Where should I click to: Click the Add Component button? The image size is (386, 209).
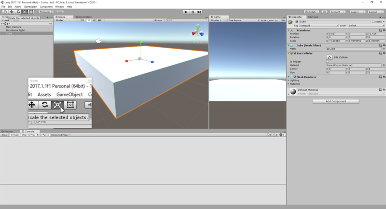336,101
